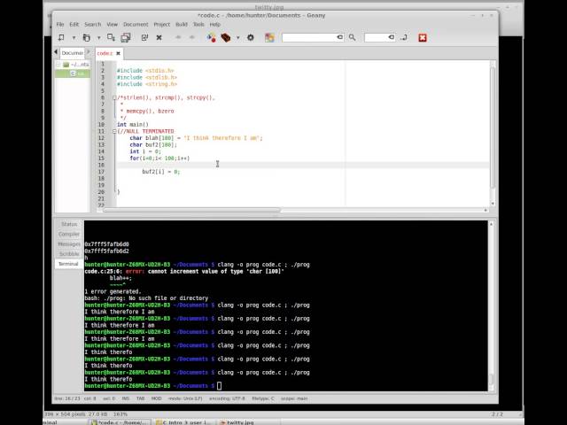Open the Edit menu
This screenshot has width=567, height=425.
74,24
